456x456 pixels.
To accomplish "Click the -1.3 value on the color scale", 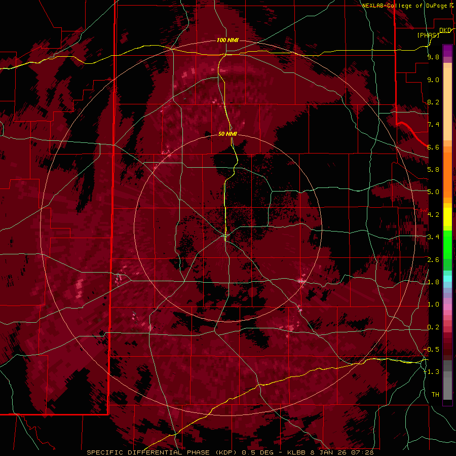I will [431, 372].
